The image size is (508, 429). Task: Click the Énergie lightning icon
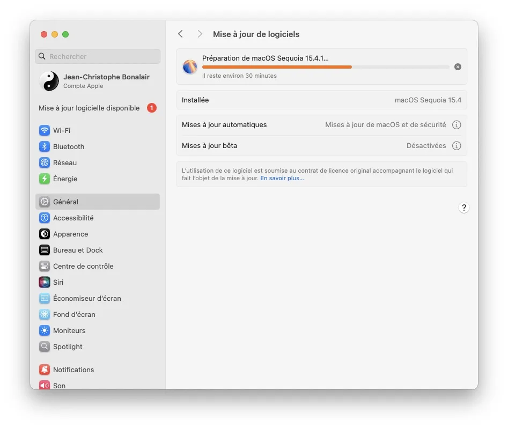pyautogui.click(x=45, y=179)
